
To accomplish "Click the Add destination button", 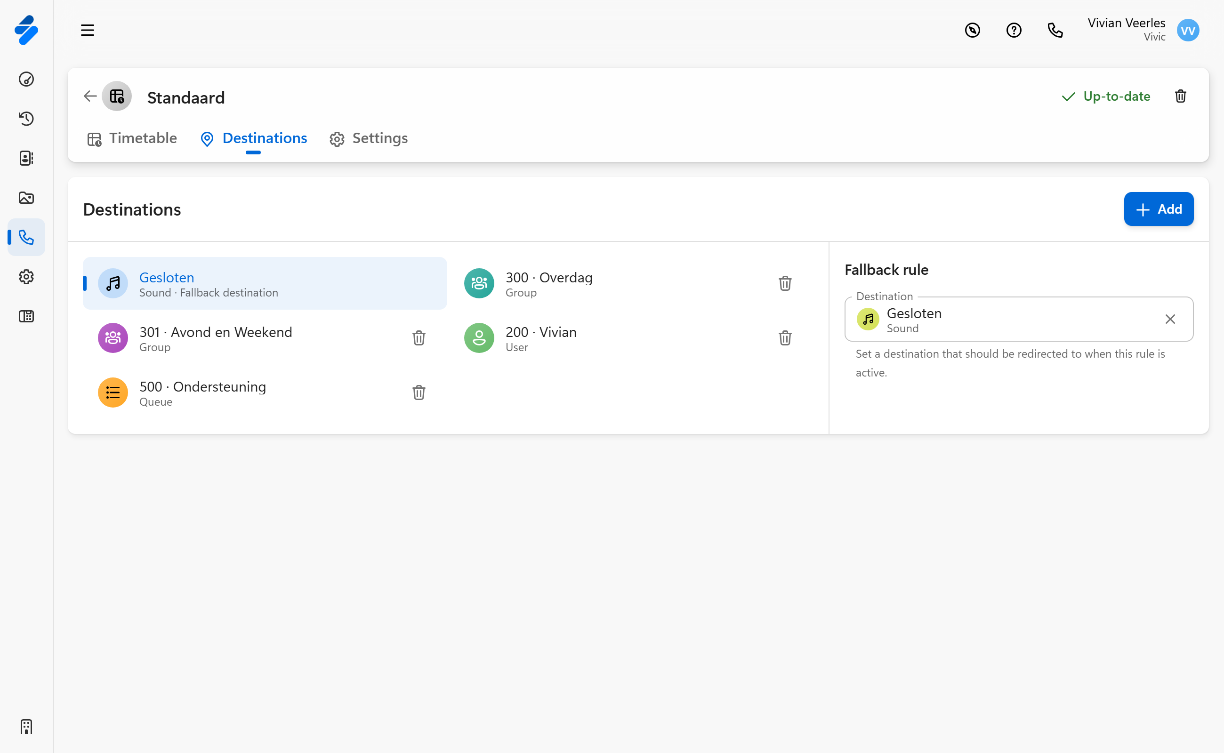I will 1158,209.
